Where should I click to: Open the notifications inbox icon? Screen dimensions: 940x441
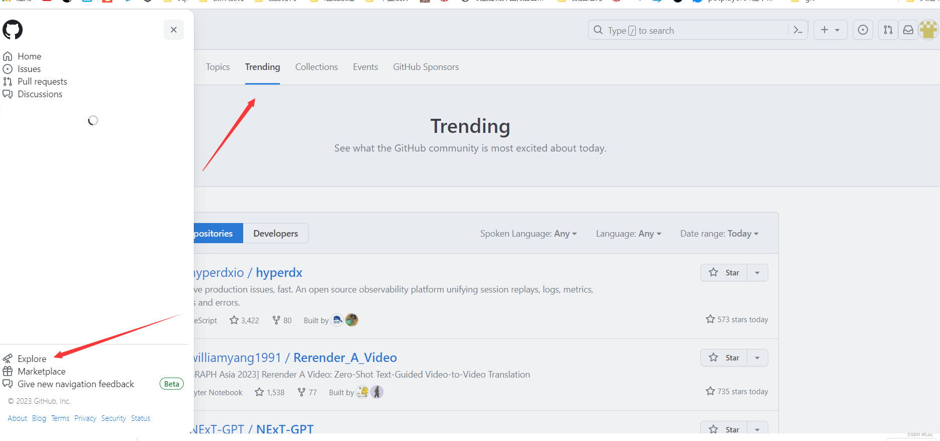908,30
